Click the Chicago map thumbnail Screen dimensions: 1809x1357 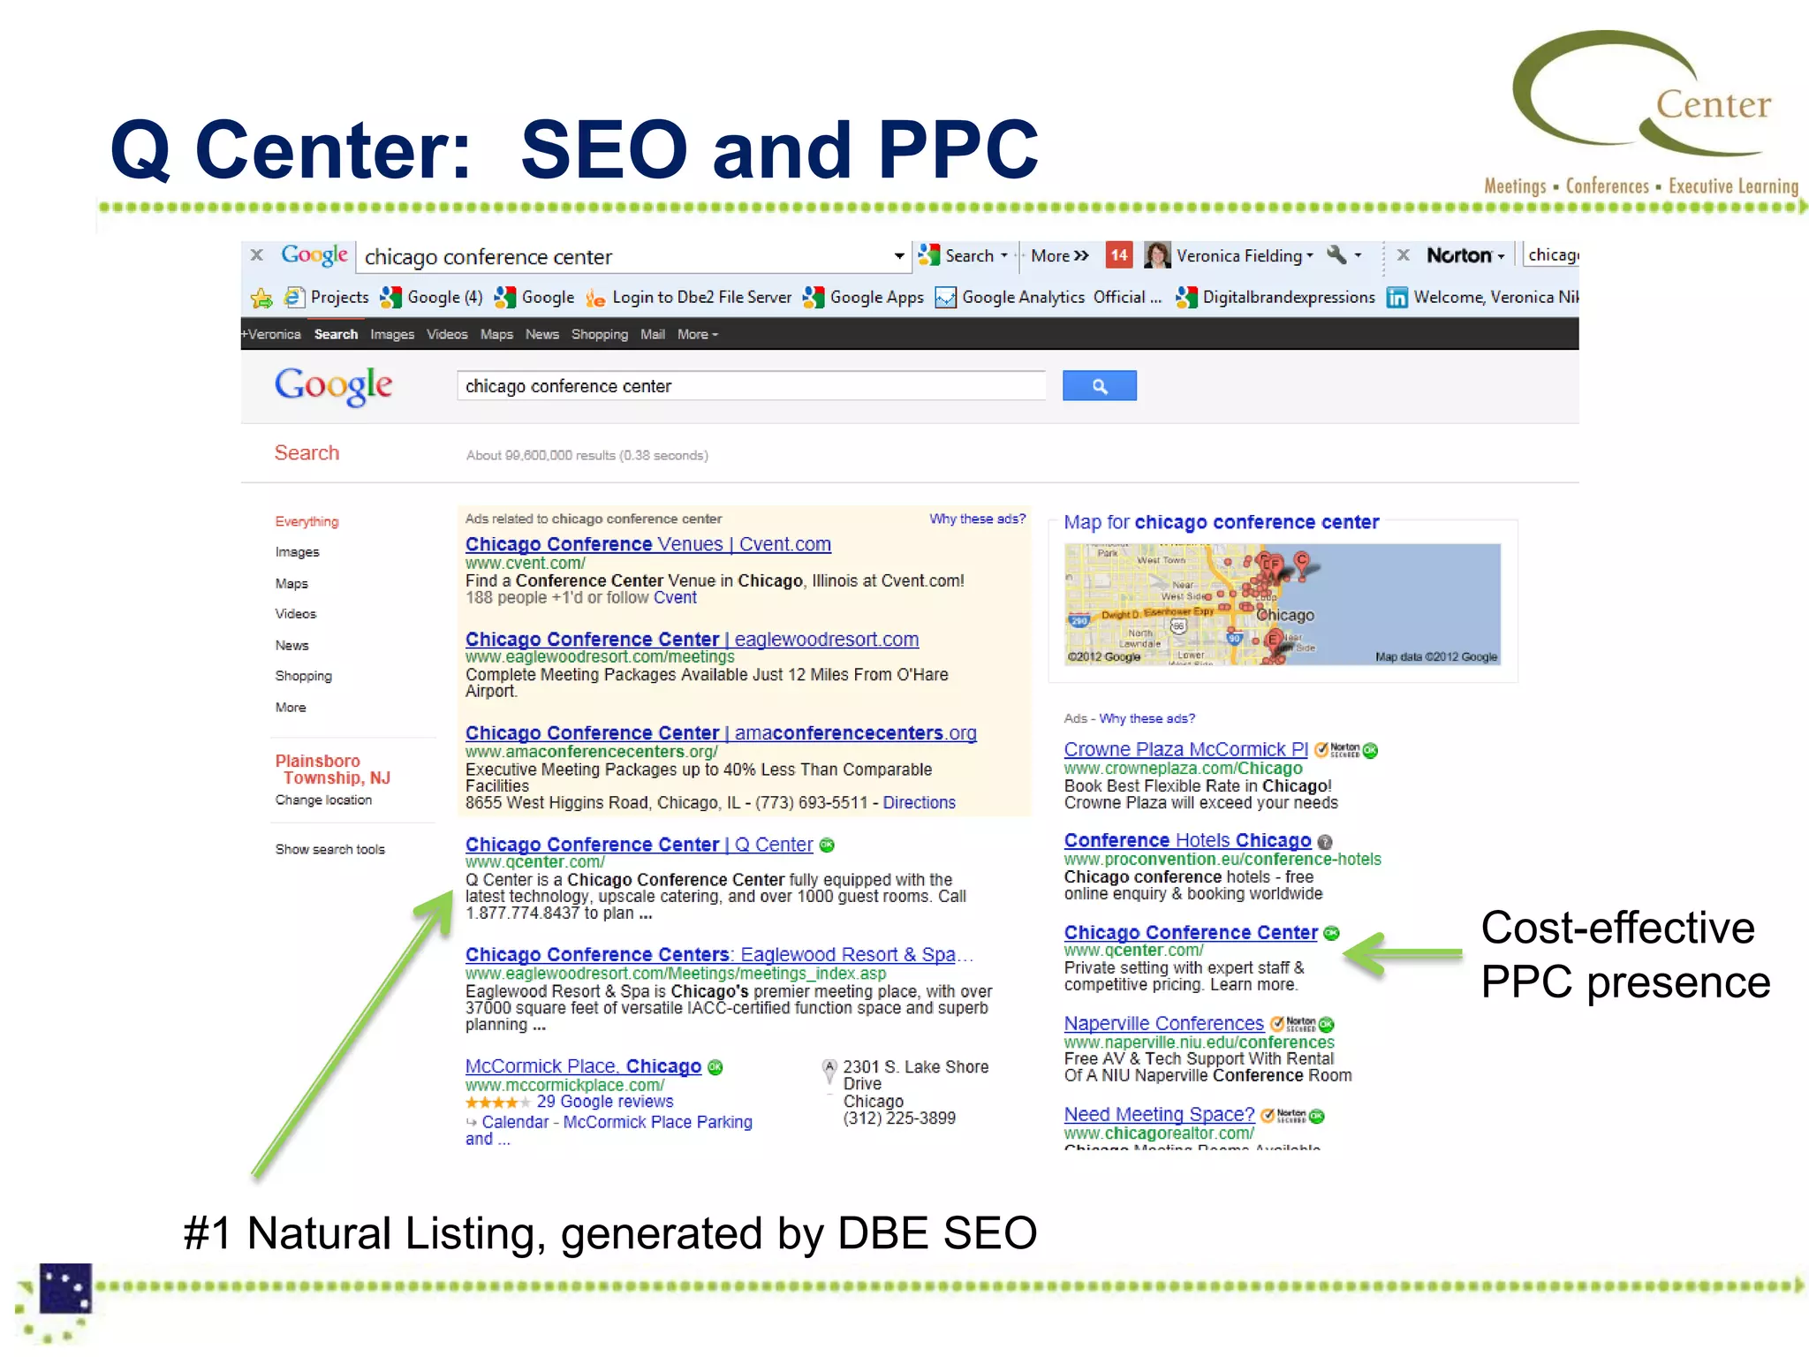[1282, 603]
